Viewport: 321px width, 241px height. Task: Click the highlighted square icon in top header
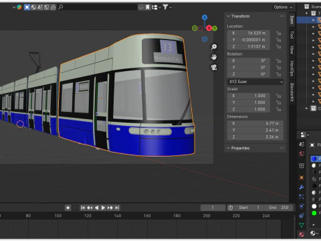[x=27, y=7]
